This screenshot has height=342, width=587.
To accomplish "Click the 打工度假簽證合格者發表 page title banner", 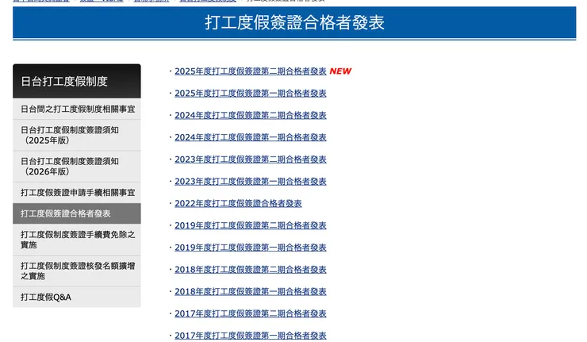I will click(x=294, y=22).
